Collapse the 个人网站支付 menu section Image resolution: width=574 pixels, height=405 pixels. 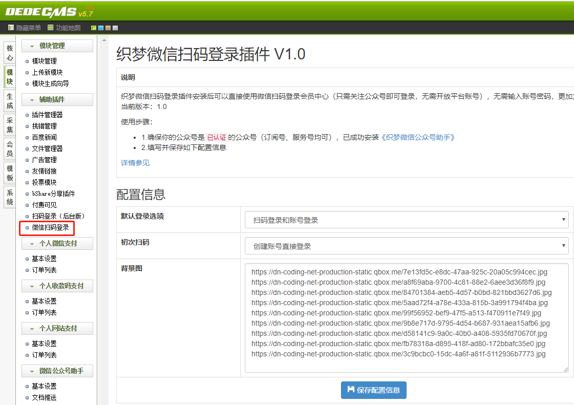pyautogui.click(x=57, y=328)
